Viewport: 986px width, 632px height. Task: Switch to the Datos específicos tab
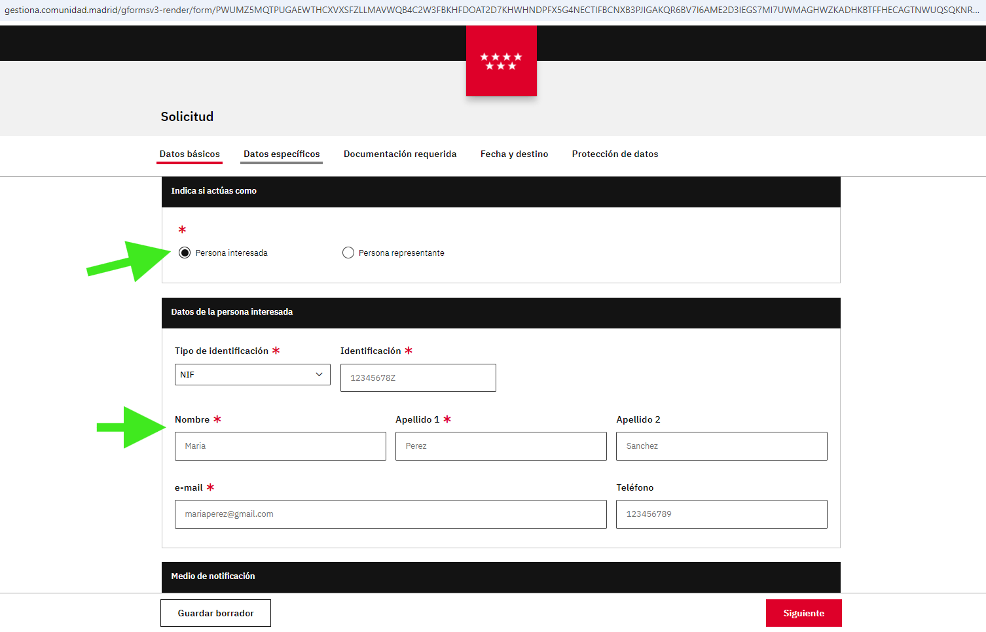click(x=282, y=154)
